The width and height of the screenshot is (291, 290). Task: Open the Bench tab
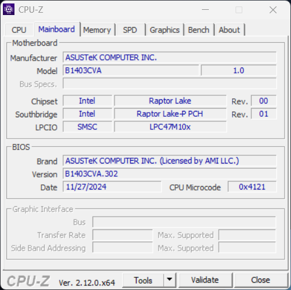pos(198,30)
